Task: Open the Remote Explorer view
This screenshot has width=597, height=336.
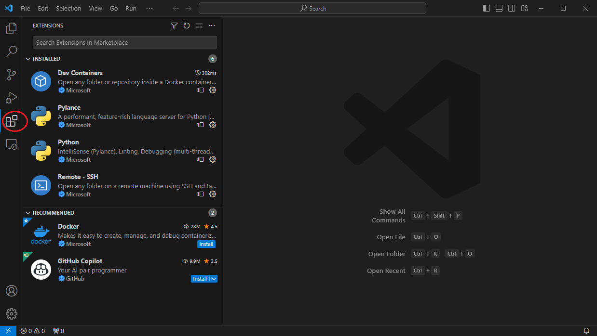Action: click(x=12, y=144)
